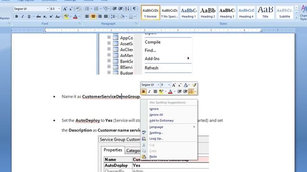This screenshot has width=307, height=172.
Task: Click the Look Up icon in the context menu
Action: coord(144,139)
